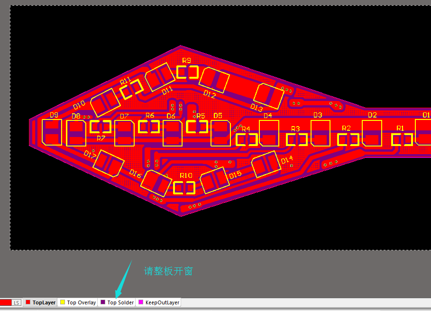
Task: Open the LS layer set button
Action: [17, 302]
